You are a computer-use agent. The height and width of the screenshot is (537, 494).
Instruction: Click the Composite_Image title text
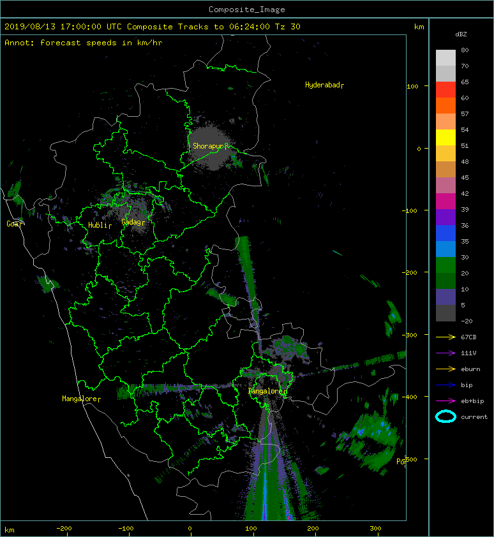click(x=247, y=10)
